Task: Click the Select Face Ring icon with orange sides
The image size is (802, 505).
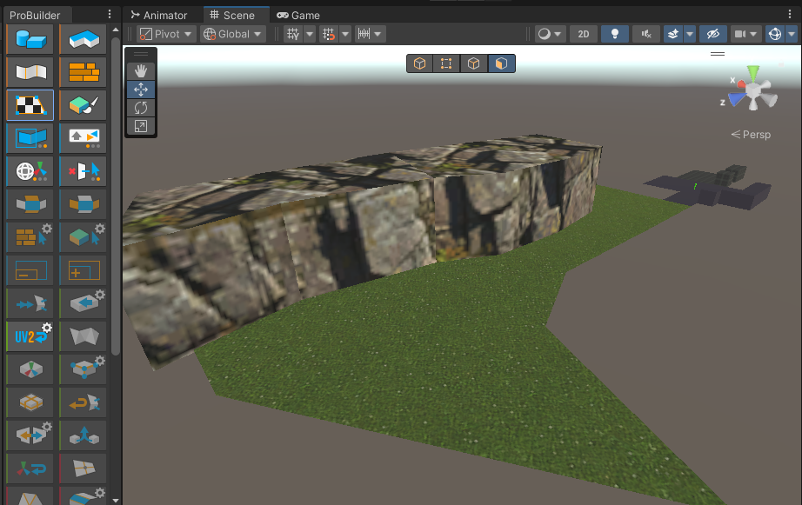Action: click(x=84, y=204)
